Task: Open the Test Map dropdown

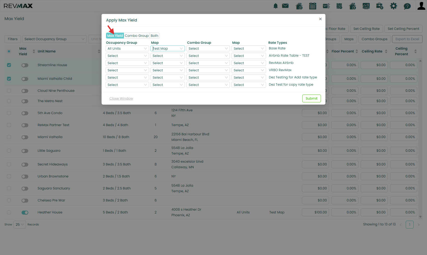Action: 168,49
